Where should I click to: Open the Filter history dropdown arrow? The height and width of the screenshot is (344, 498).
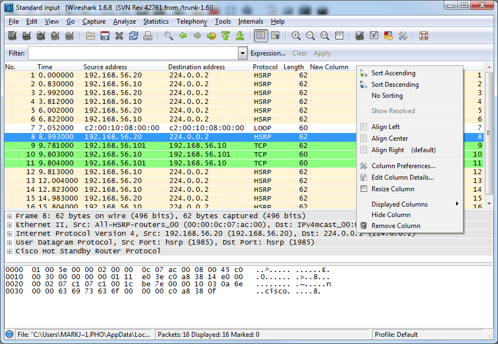242,53
